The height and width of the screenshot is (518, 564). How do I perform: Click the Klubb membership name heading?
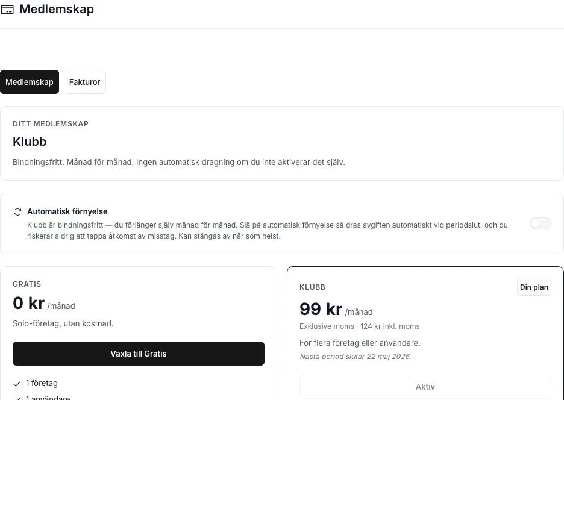(30, 142)
